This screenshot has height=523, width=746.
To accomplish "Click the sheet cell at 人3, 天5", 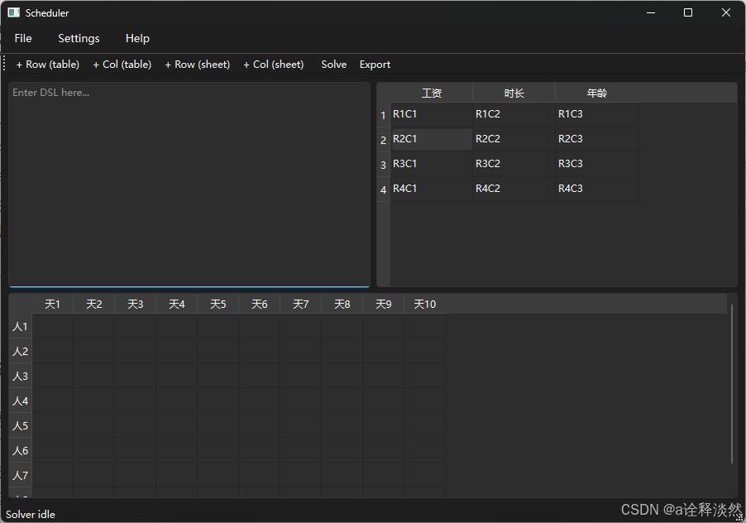I will coord(218,376).
